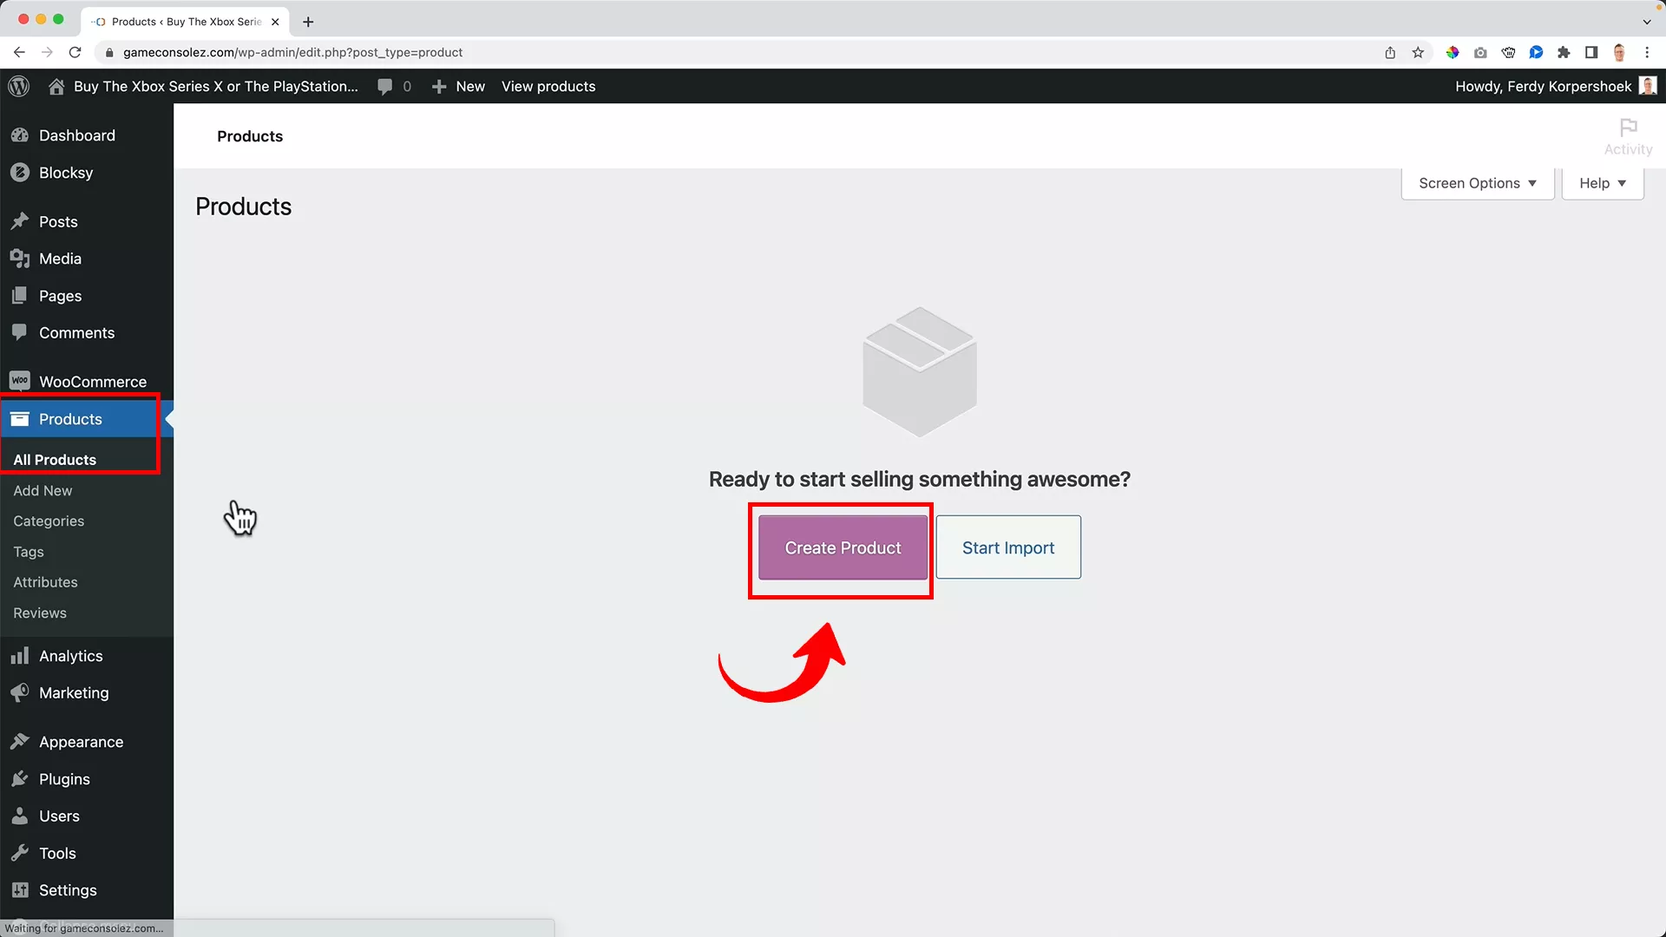Expand the Screen Options dropdown

[x=1477, y=183]
